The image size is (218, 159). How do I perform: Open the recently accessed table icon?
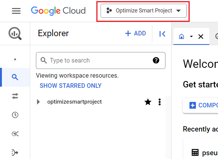point(195,153)
